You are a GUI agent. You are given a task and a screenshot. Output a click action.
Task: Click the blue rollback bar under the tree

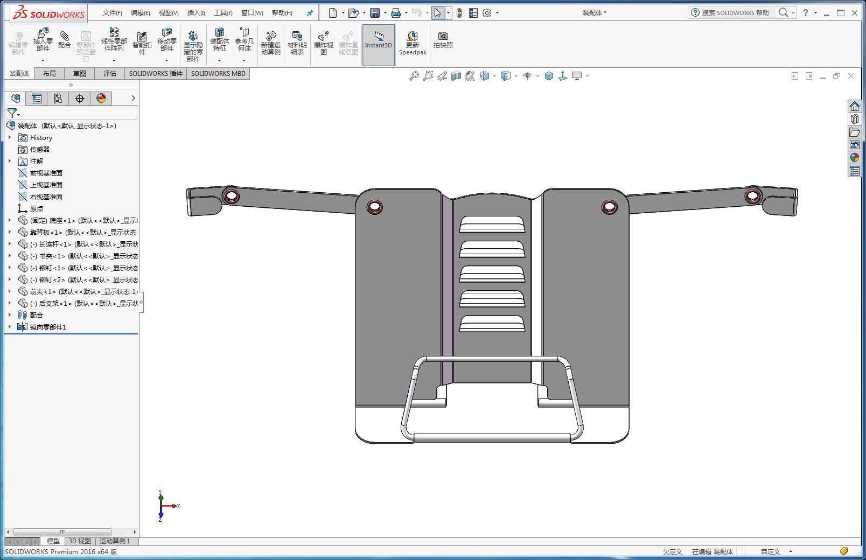71,334
